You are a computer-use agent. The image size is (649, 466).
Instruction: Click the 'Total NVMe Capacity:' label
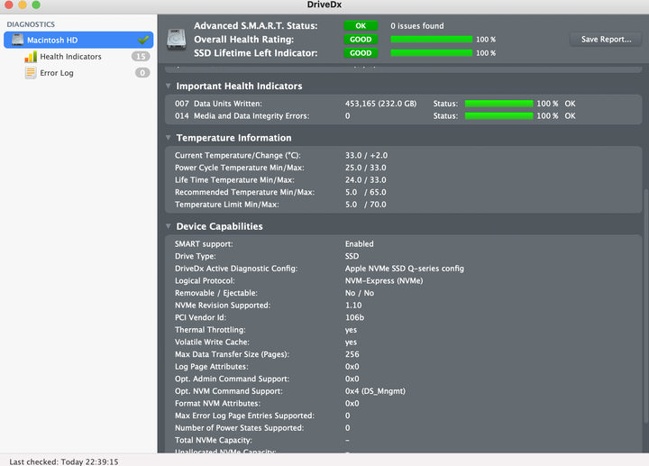tap(213, 441)
